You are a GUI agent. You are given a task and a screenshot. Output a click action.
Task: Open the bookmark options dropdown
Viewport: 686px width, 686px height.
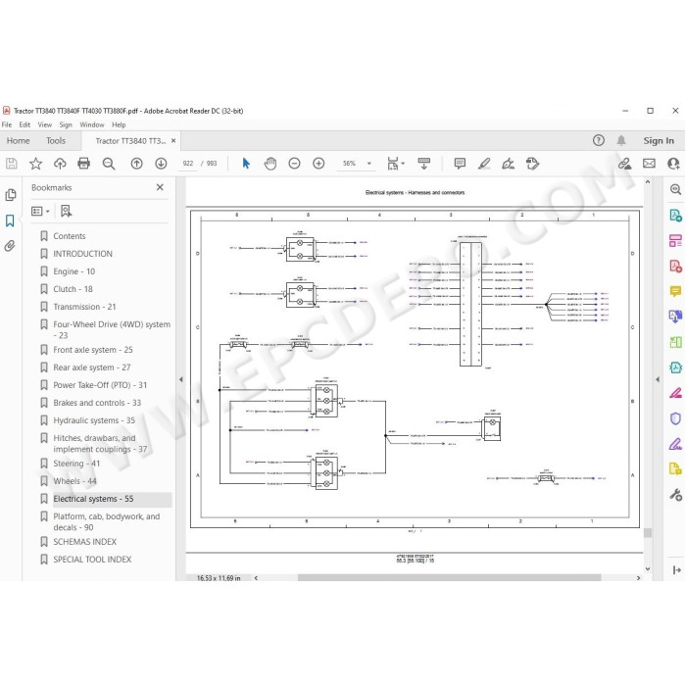pyautogui.click(x=40, y=212)
